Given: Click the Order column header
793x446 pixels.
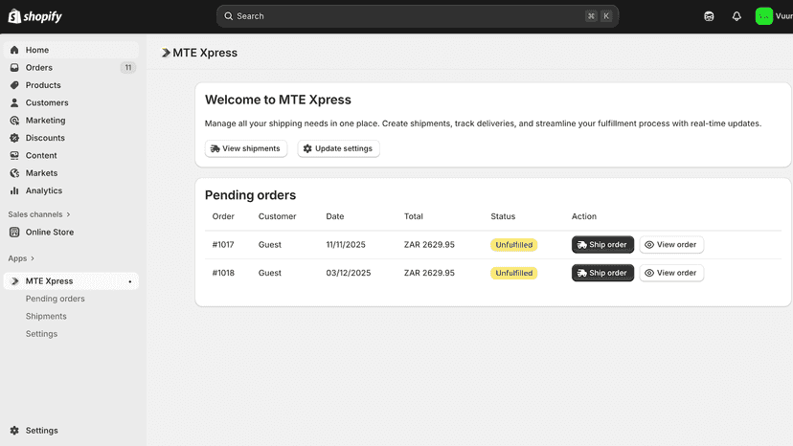Looking at the screenshot, I should coord(223,216).
